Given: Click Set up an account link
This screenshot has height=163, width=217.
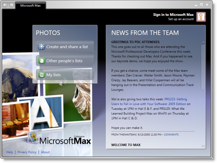Looking at the screenshot, I should coord(181,19).
